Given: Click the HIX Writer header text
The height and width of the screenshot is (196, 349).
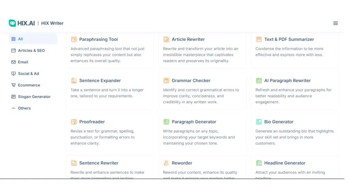Looking at the screenshot, I should click(x=52, y=23).
